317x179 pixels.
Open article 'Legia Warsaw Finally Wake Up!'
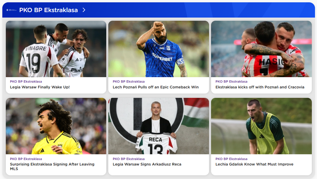click(40, 87)
